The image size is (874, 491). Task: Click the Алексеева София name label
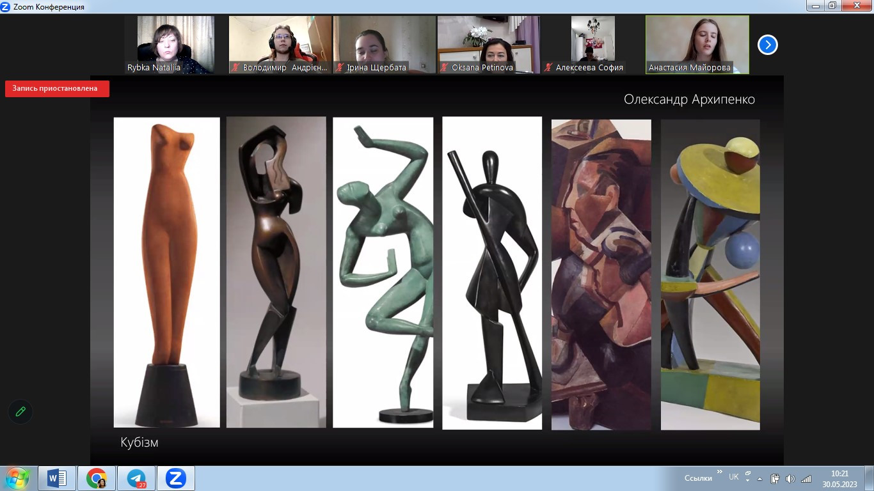[x=589, y=67]
